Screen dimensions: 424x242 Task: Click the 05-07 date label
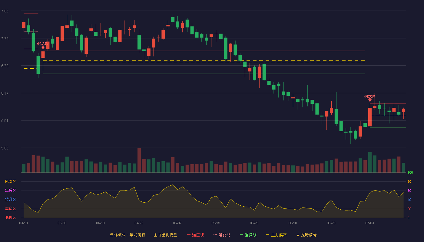177,223
